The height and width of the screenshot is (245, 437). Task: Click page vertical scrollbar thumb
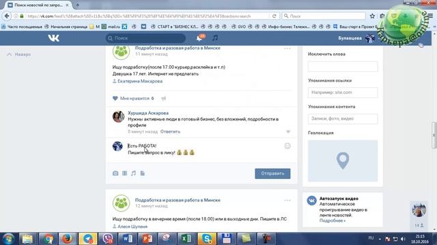(x=434, y=135)
